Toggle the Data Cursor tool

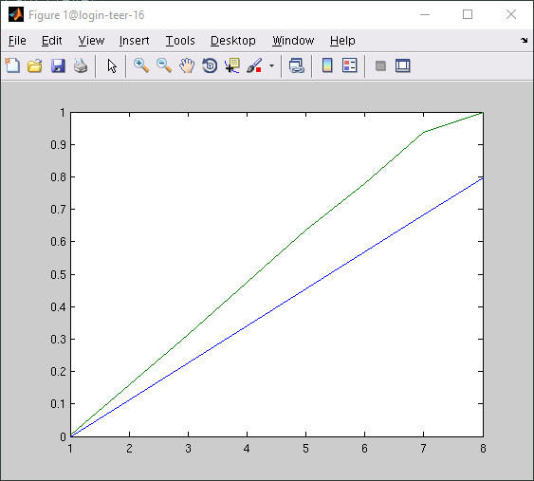click(232, 65)
